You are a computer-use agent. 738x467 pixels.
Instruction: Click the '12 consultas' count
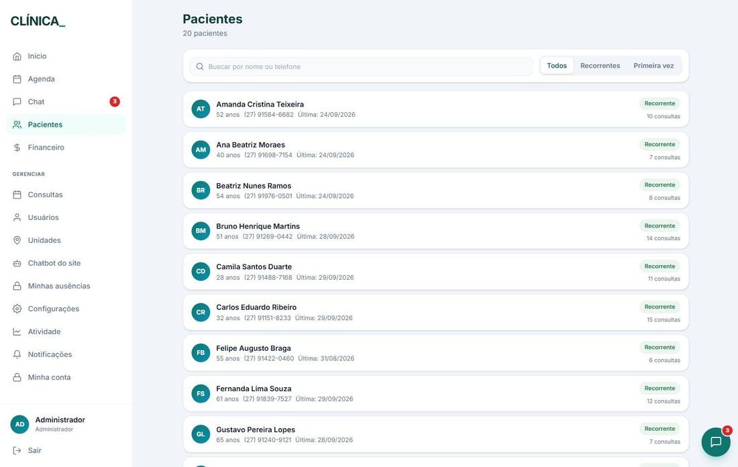(x=663, y=401)
